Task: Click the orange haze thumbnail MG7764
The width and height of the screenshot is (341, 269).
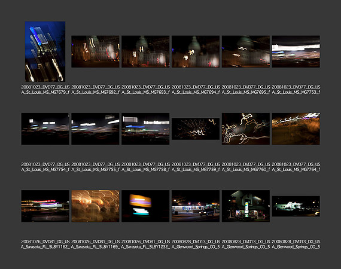Action: [296, 129]
